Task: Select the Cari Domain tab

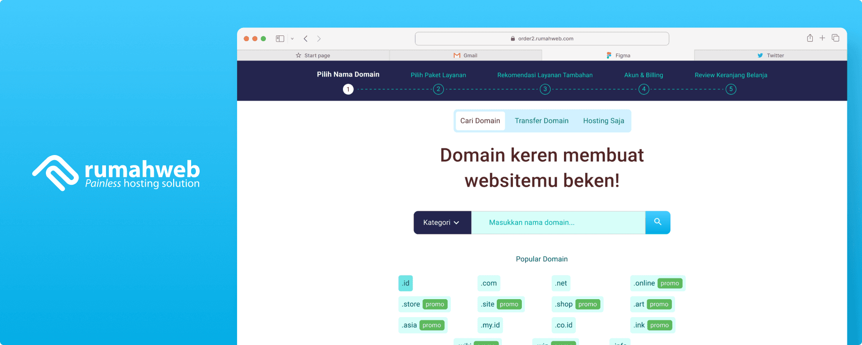Action: point(480,121)
